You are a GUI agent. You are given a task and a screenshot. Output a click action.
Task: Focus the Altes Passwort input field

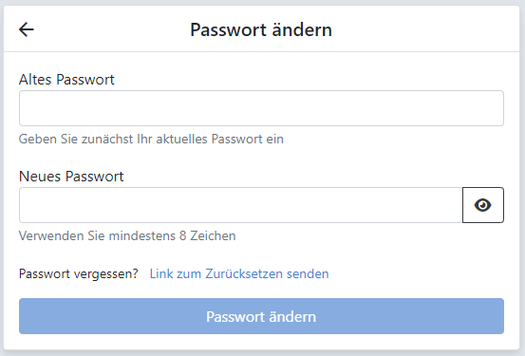tap(261, 108)
